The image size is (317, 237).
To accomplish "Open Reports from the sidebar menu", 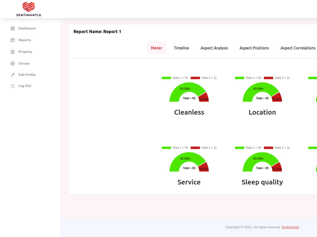I will pos(25,40).
